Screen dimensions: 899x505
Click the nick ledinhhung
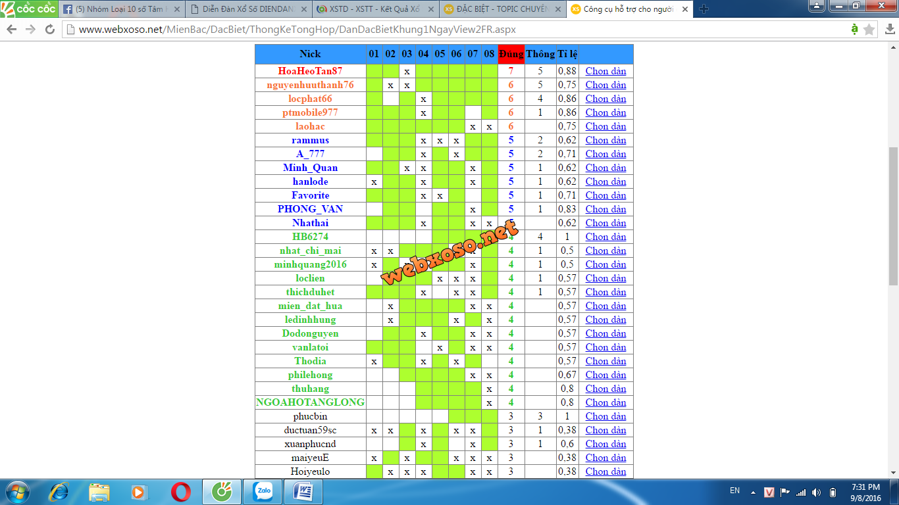310,320
